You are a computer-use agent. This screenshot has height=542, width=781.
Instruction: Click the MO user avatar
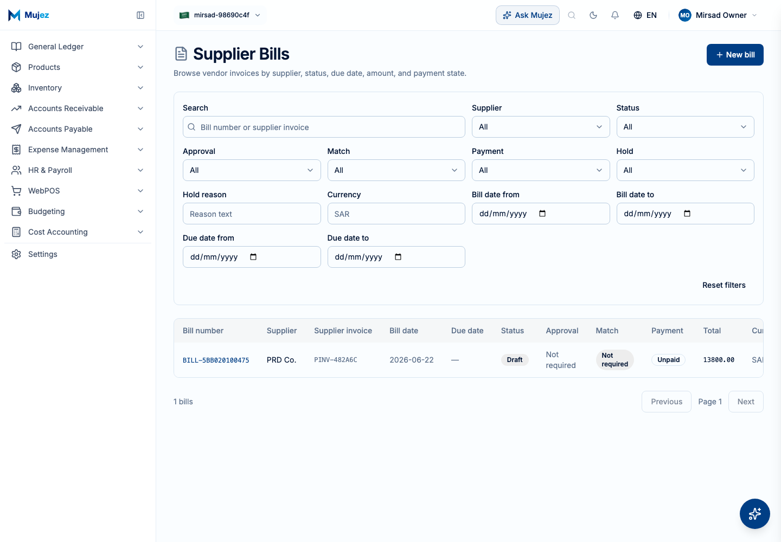click(x=685, y=15)
